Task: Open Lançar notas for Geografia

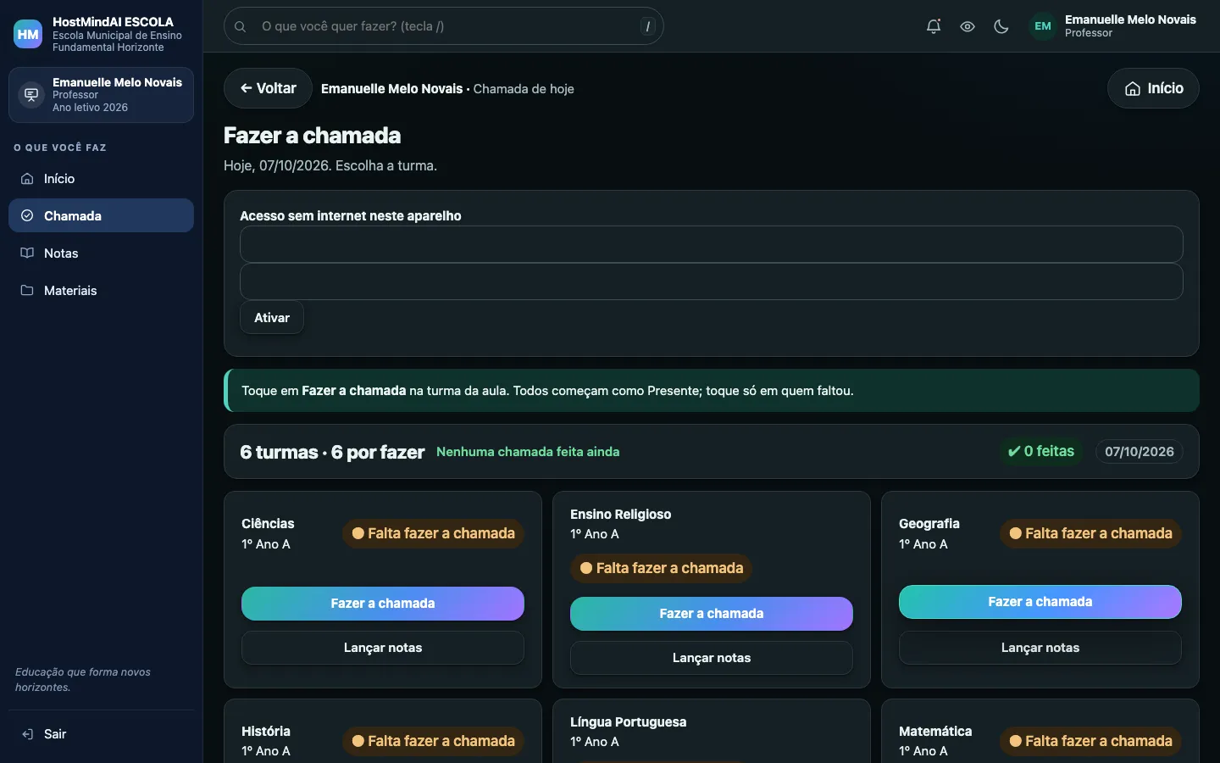Action: point(1040,648)
